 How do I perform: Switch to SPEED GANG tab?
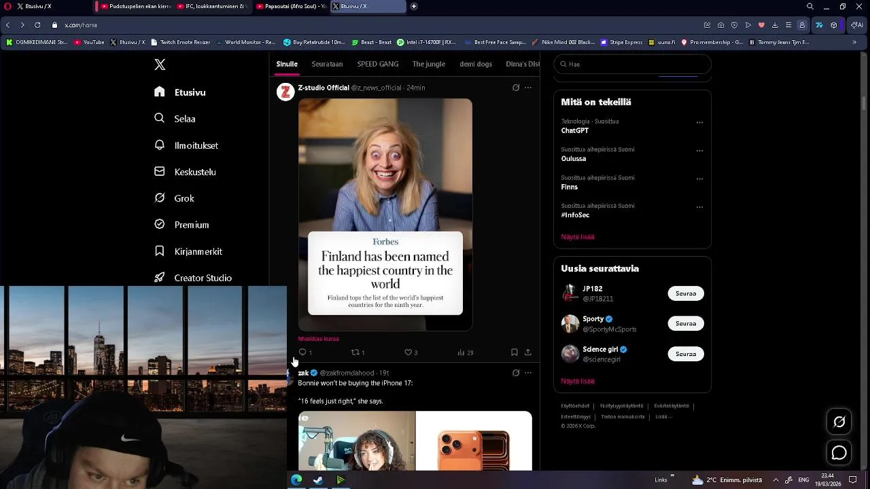pyautogui.click(x=378, y=64)
